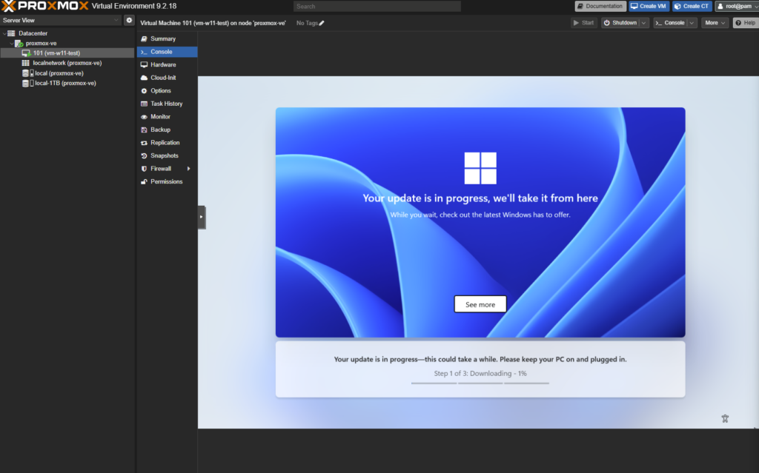Viewport: 759px width, 473px height.
Task: Click Create CT
Action: click(x=692, y=6)
